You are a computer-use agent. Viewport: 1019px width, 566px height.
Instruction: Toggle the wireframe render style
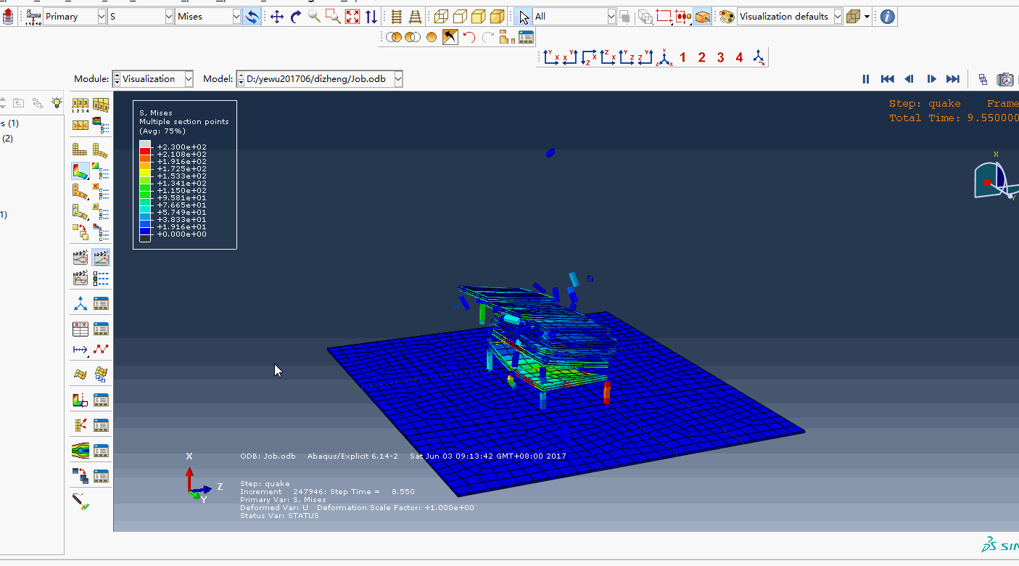click(x=441, y=17)
